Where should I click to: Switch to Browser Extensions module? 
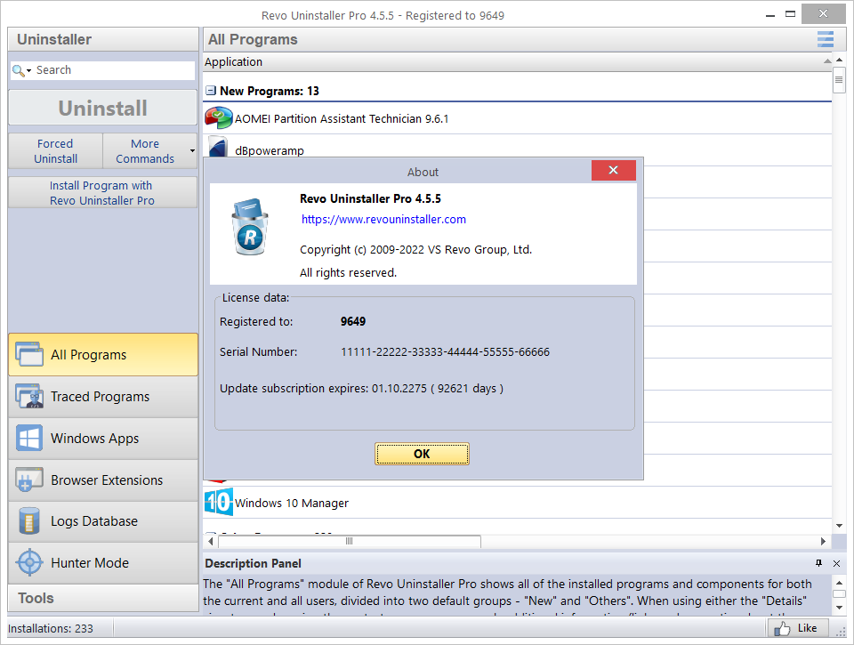pyautogui.click(x=103, y=480)
